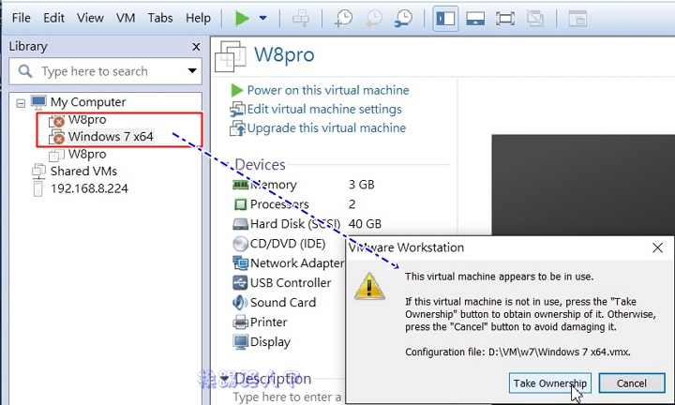Open the library search dropdown arrow
The width and height of the screenshot is (675, 405).
[x=192, y=70]
